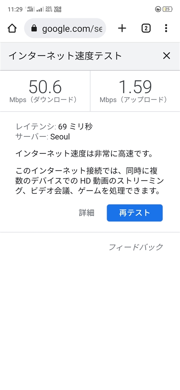Open a new tab with plus icon

[x=122, y=28]
